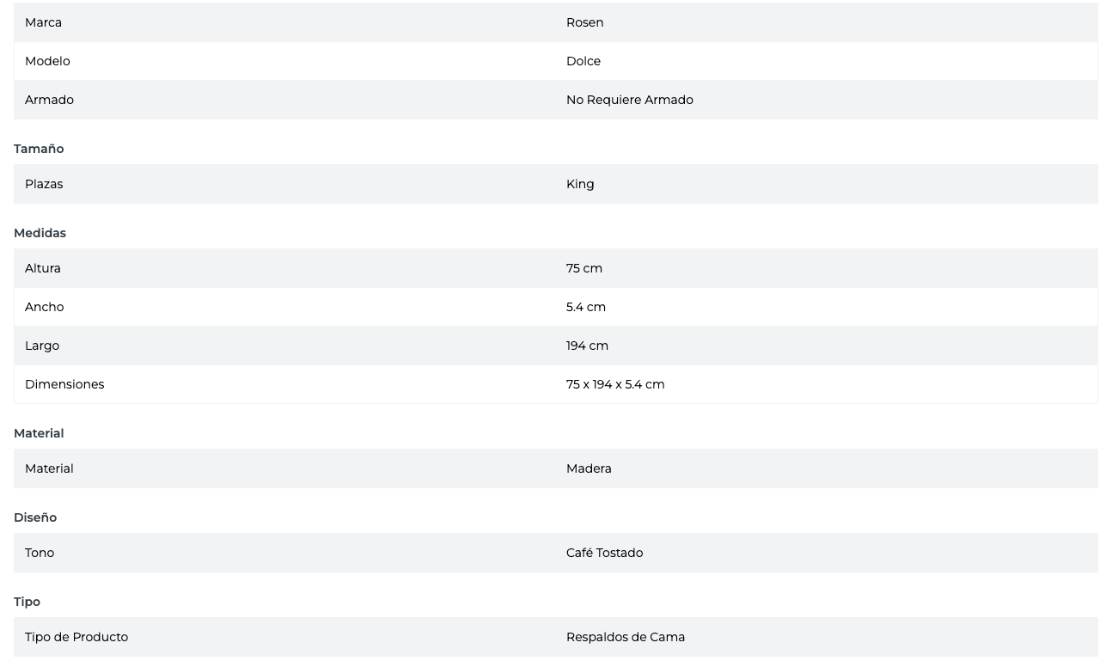
Task: Click the Largo value 194 cm
Action: [587, 346]
